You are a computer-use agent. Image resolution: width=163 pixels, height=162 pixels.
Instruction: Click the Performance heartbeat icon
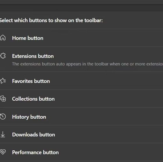pyautogui.click(x=3, y=152)
